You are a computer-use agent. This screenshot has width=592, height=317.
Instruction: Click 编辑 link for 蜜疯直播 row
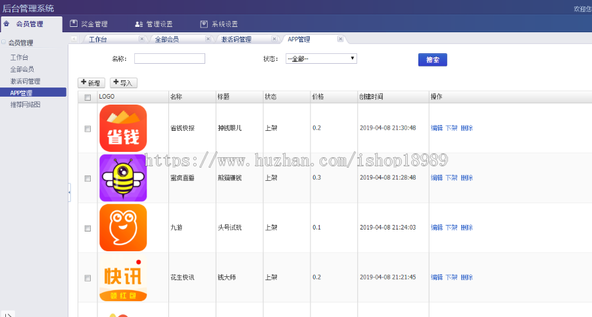[436, 178]
